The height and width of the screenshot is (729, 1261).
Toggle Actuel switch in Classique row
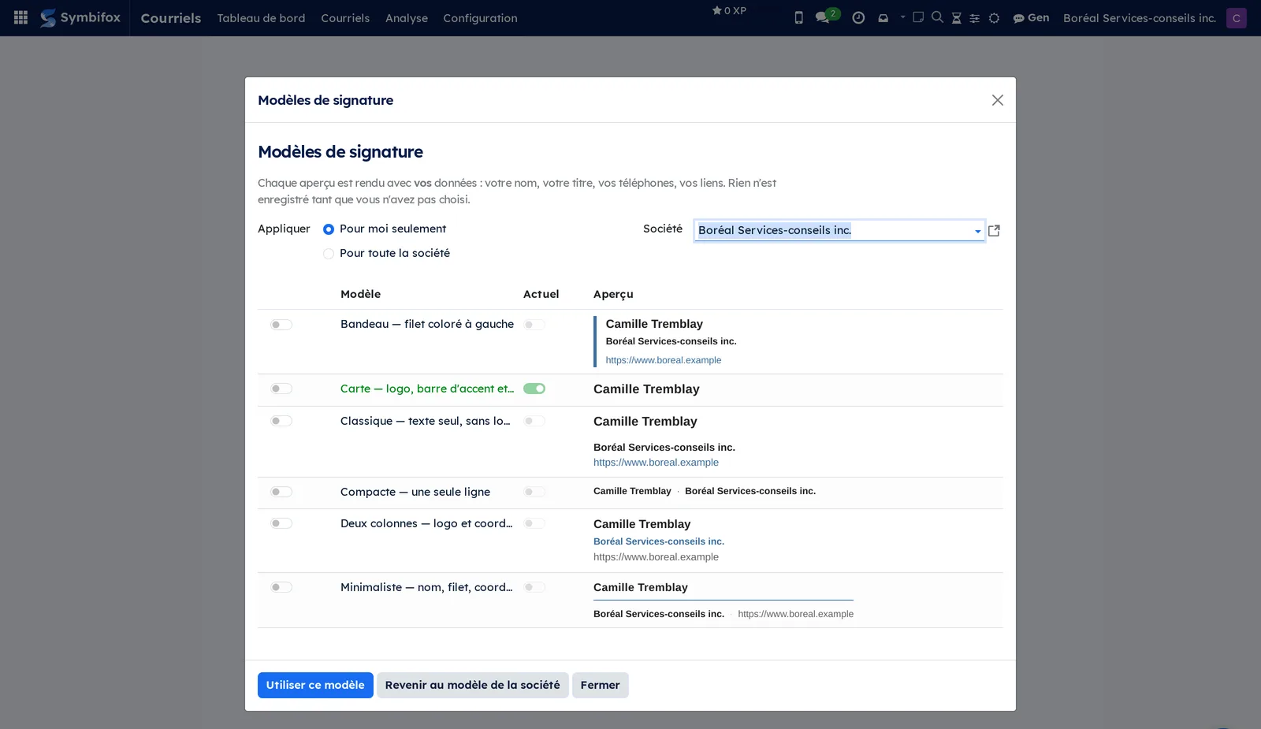[x=534, y=421]
